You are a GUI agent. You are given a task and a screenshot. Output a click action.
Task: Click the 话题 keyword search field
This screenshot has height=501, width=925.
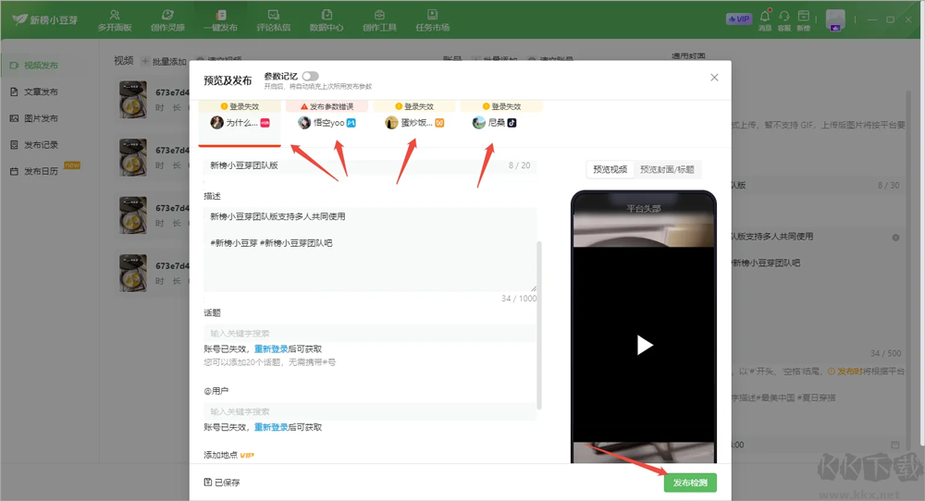(370, 333)
